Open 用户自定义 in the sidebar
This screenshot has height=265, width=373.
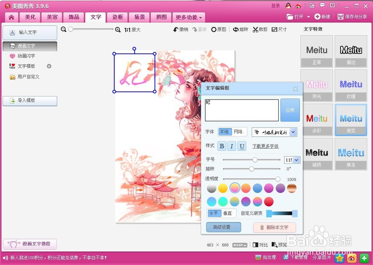click(x=24, y=77)
